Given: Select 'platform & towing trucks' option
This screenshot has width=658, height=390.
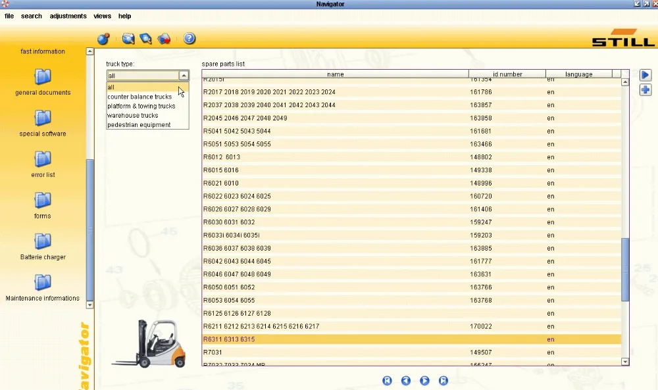Looking at the screenshot, I should coord(147,106).
